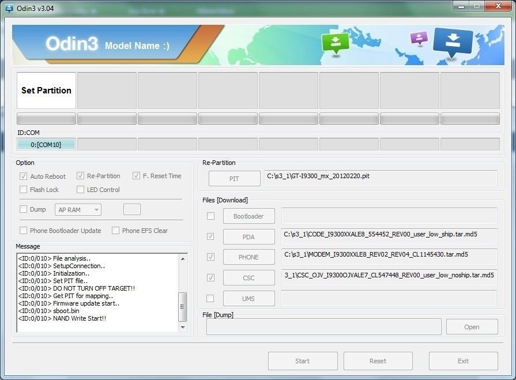The image size is (516, 380).
Task: Click the message log scroll up arrow
Action: (x=183, y=258)
